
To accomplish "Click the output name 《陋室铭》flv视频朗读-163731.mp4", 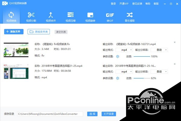I will (136, 44).
